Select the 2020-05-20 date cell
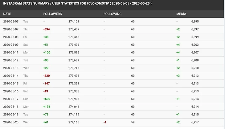Image resolution: width=225 pixels, height=129 pixels. pyautogui.click(x=11, y=122)
